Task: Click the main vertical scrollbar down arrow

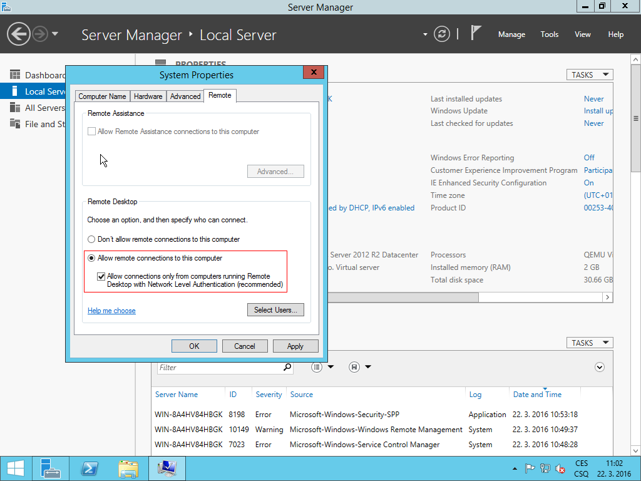Action: (x=636, y=451)
